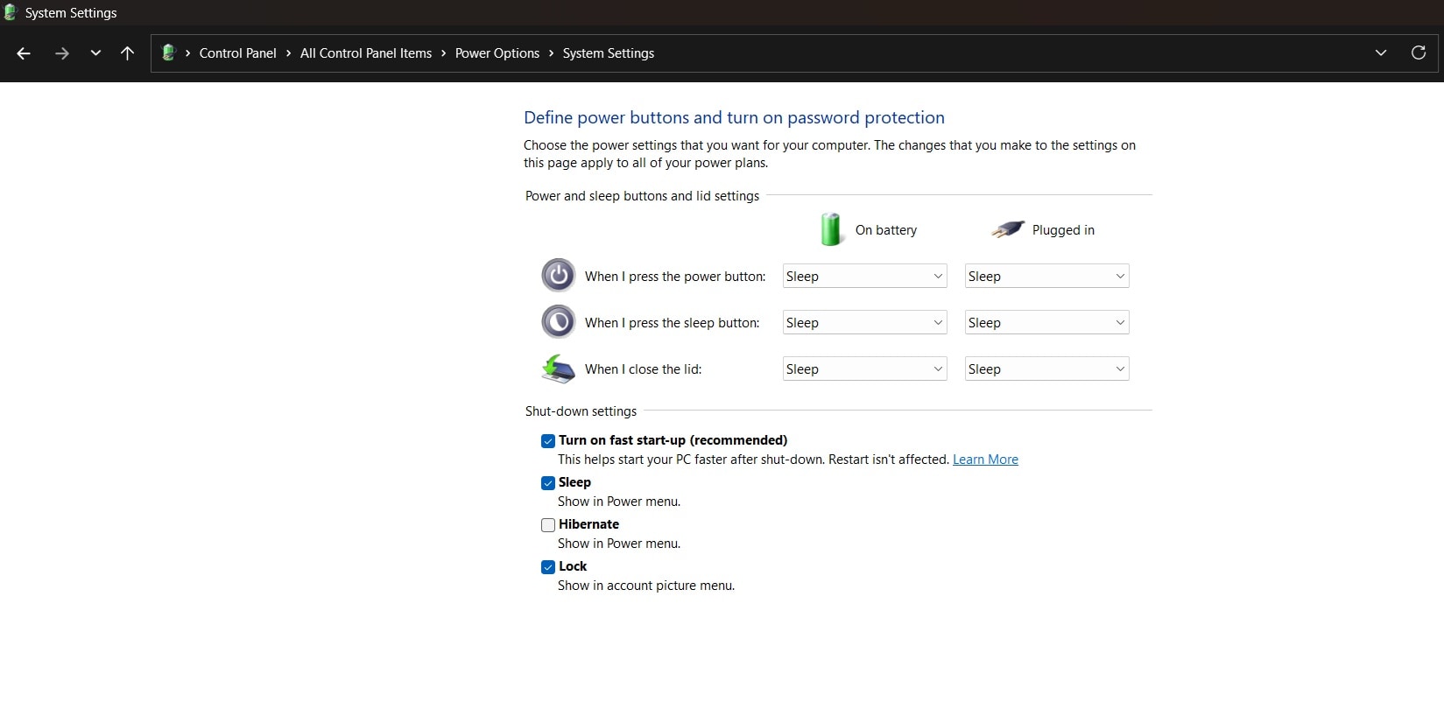The height and width of the screenshot is (709, 1444).
Task: Navigate to All Control Panel Items breadcrumb
Action: coord(366,53)
